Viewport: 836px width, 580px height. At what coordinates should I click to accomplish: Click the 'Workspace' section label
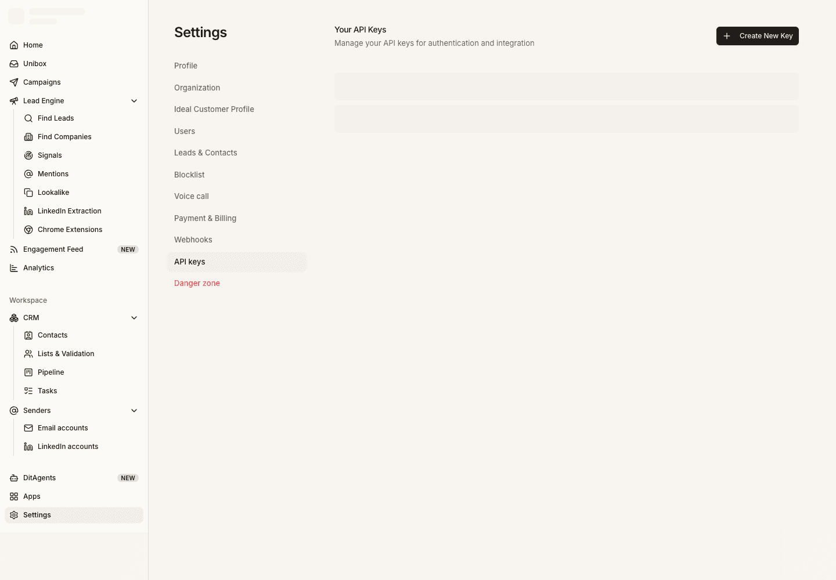[x=28, y=300]
